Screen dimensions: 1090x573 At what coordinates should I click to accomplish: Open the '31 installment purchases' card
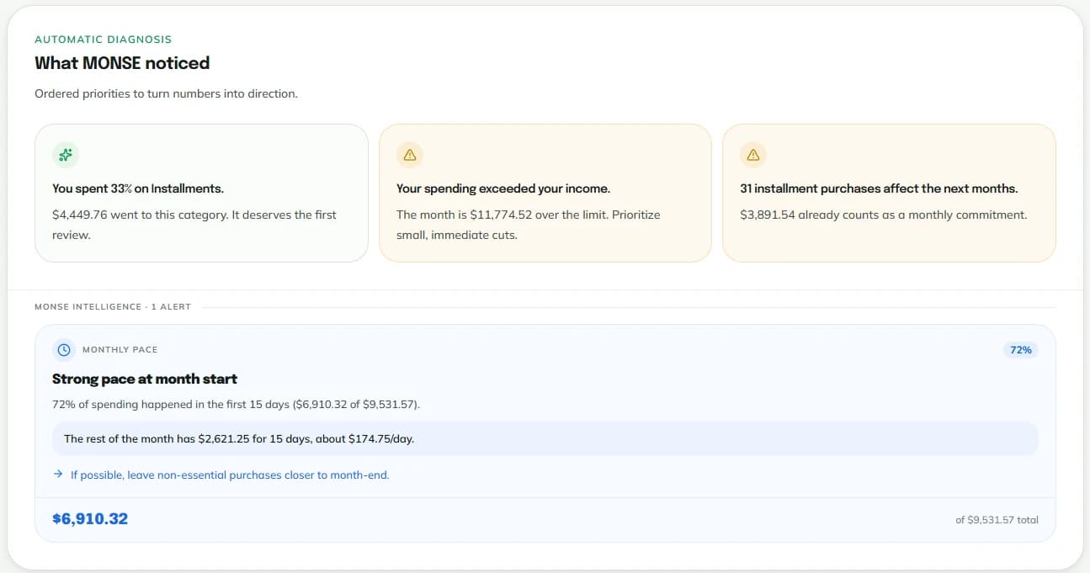coord(889,194)
